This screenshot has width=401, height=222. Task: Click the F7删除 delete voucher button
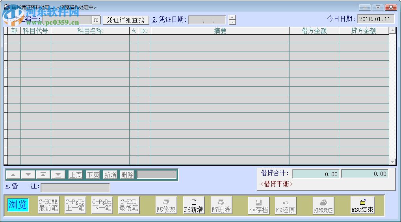221,205
